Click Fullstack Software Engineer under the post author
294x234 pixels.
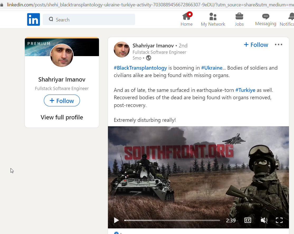159,52
